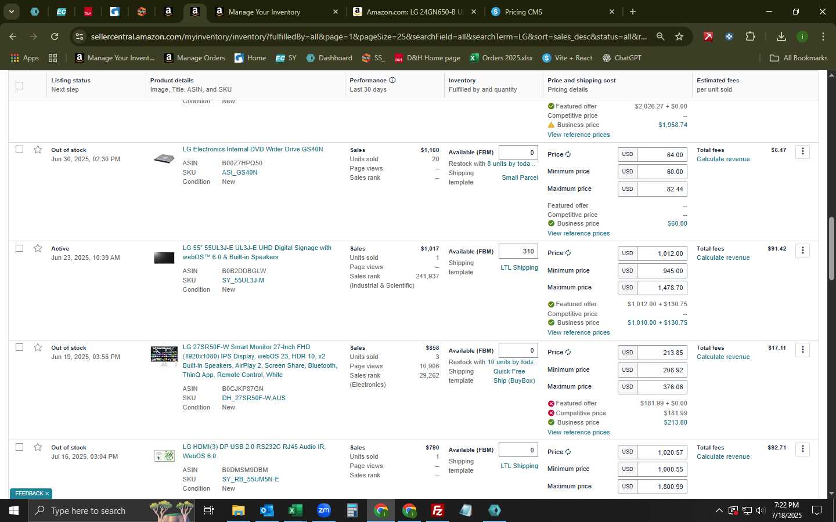Image resolution: width=836 pixels, height=522 pixels.
Task: Check the LG HDMI(3) DP USB row checkbox
Action: pyautogui.click(x=20, y=447)
